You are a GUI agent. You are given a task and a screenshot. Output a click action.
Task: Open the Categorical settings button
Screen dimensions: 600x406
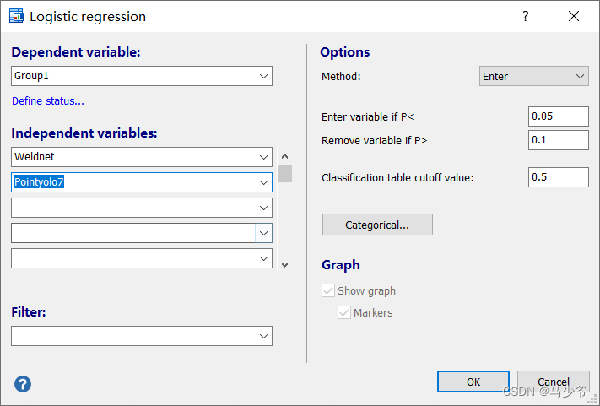377,225
